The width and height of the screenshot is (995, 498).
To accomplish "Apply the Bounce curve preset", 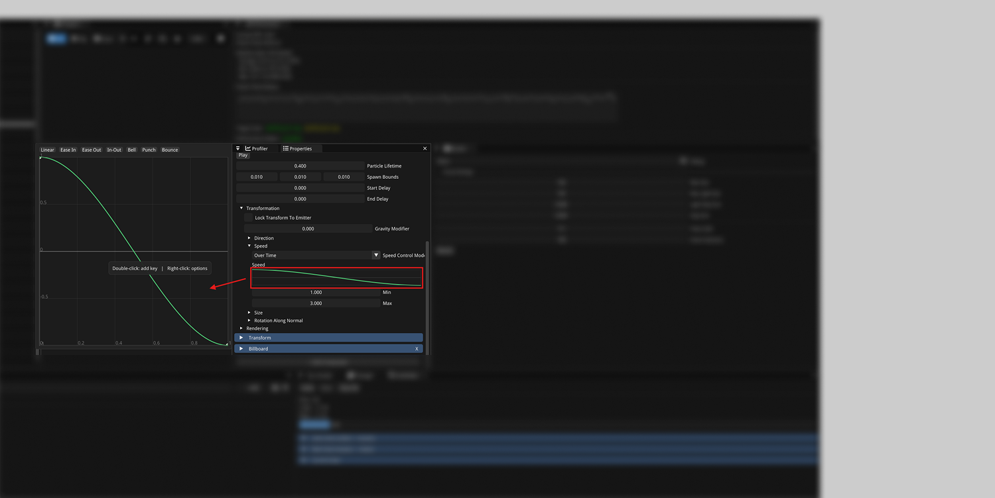I will pos(170,150).
